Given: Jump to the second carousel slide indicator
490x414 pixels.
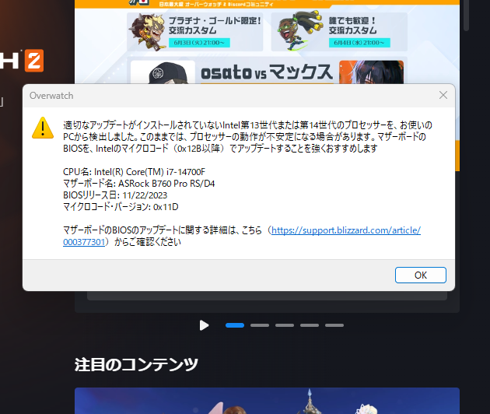Looking at the screenshot, I should (x=260, y=325).
